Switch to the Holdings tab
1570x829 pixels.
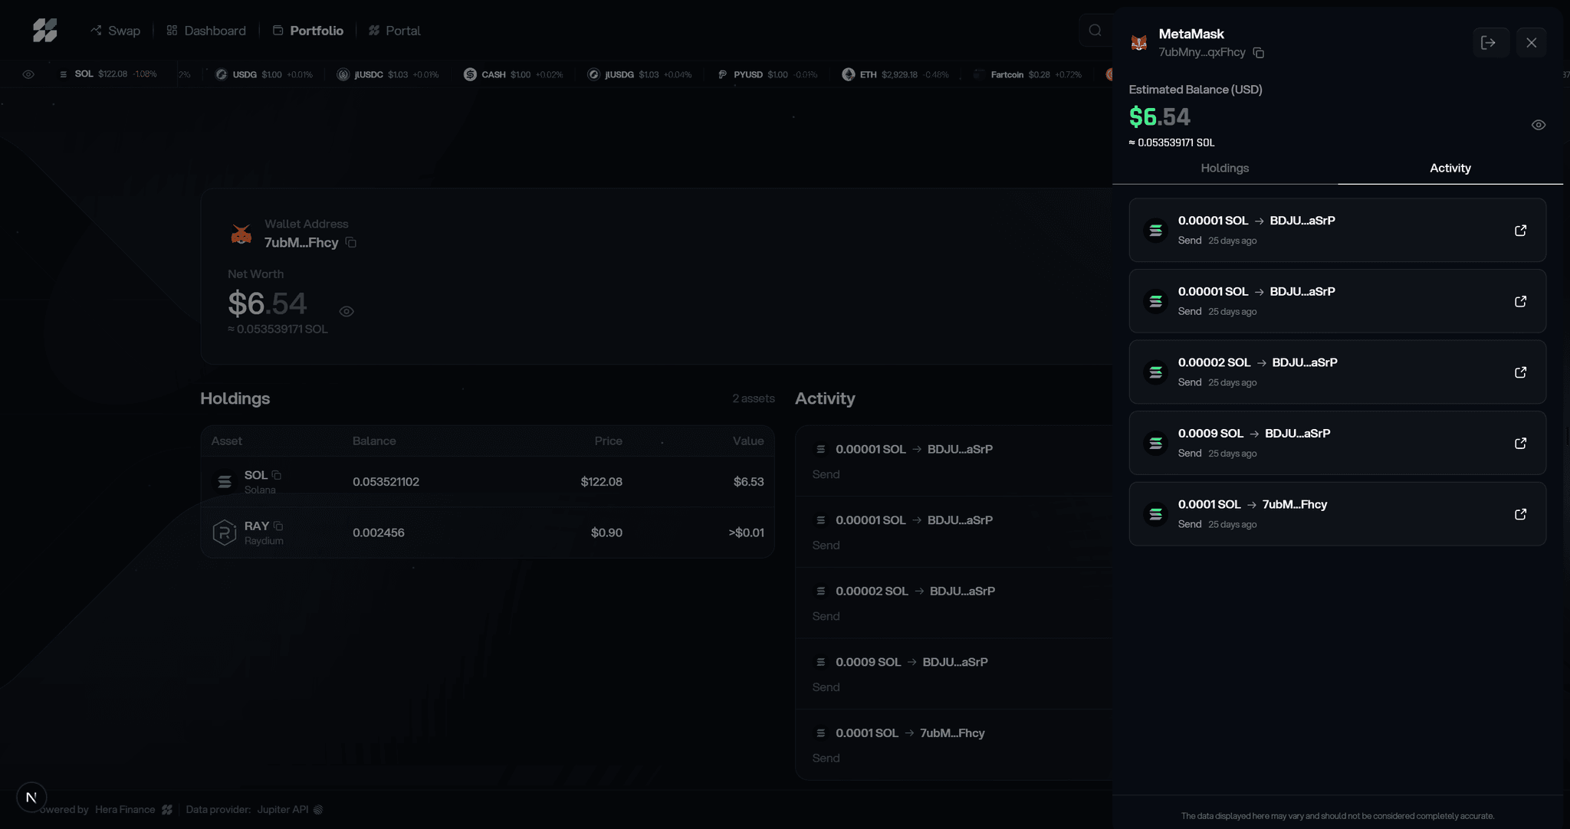pos(1224,168)
